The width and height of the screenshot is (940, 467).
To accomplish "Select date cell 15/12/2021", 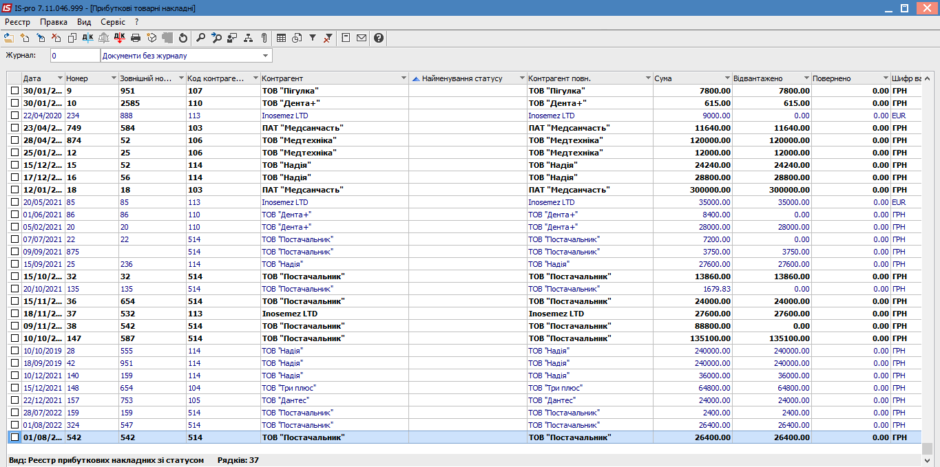I will click(43, 388).
